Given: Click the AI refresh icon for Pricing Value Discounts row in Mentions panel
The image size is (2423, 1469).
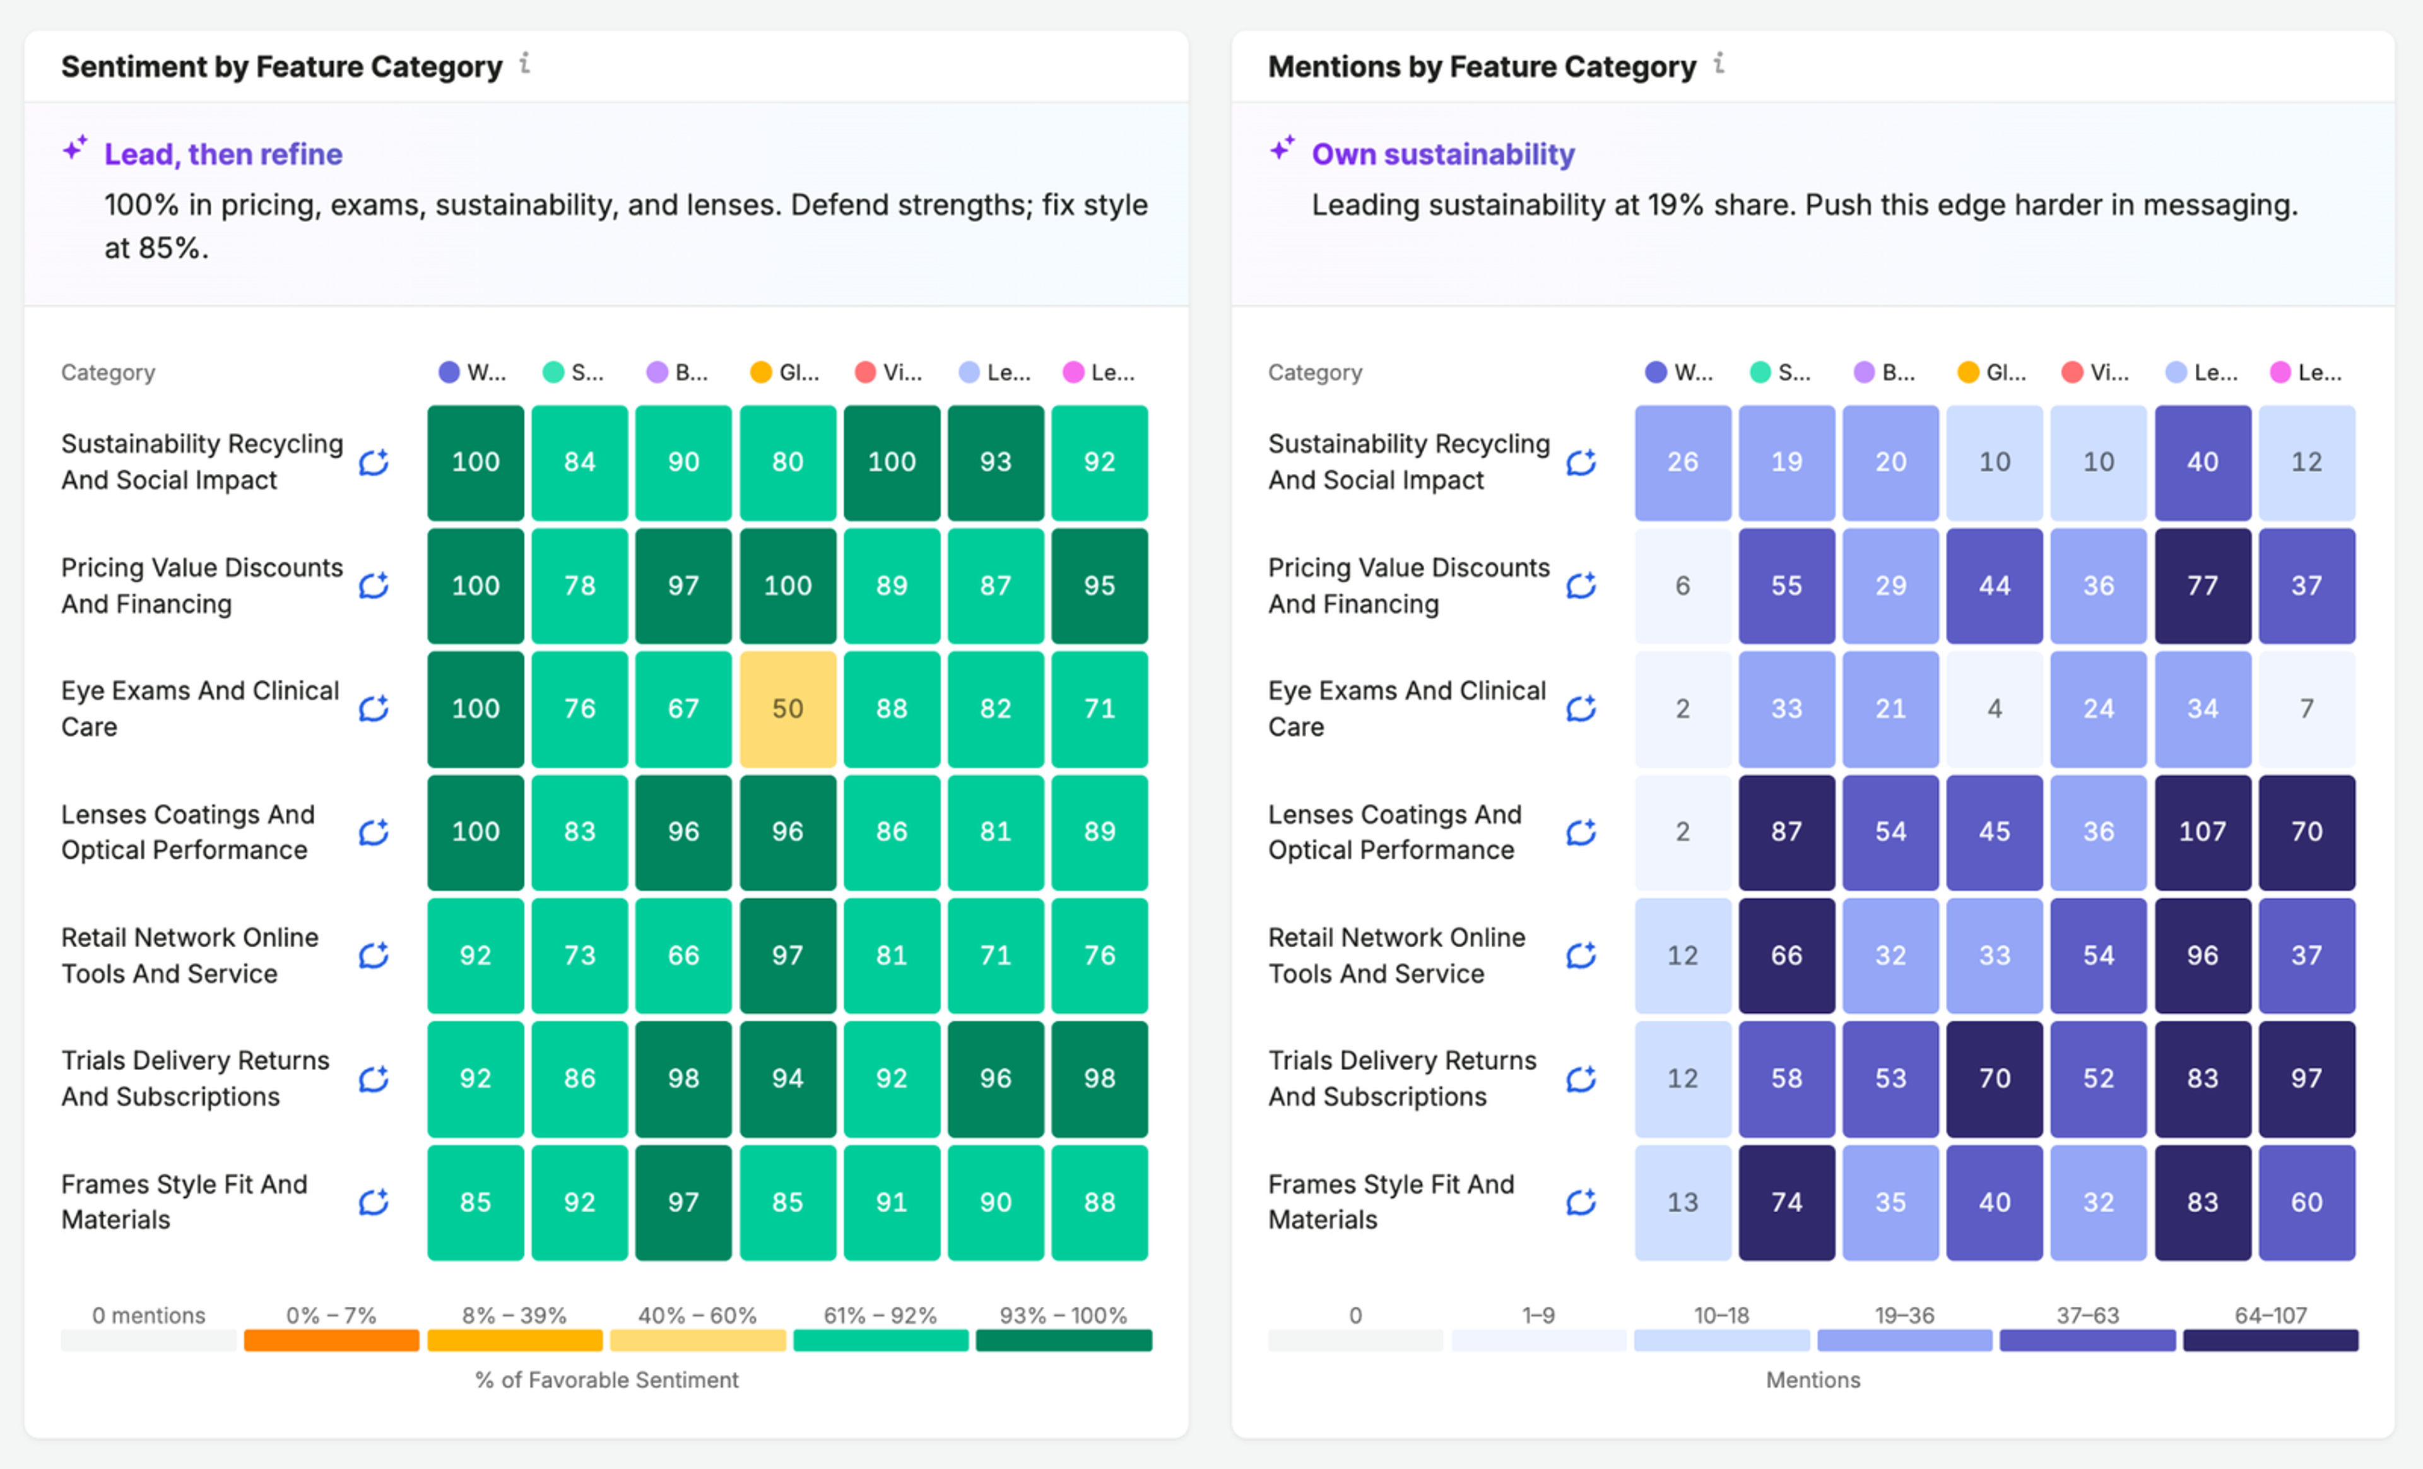Looking at the screenshot, I should click(1581, 586).
